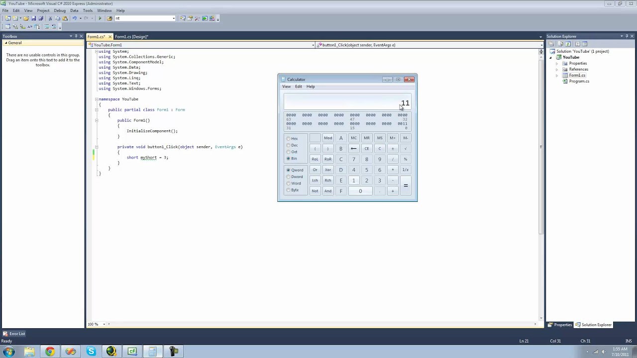The width and height of the screenshot is (637, 358).
Task: Open Solution Explorer from main toolbar icon
Action: tap(183, 18)
